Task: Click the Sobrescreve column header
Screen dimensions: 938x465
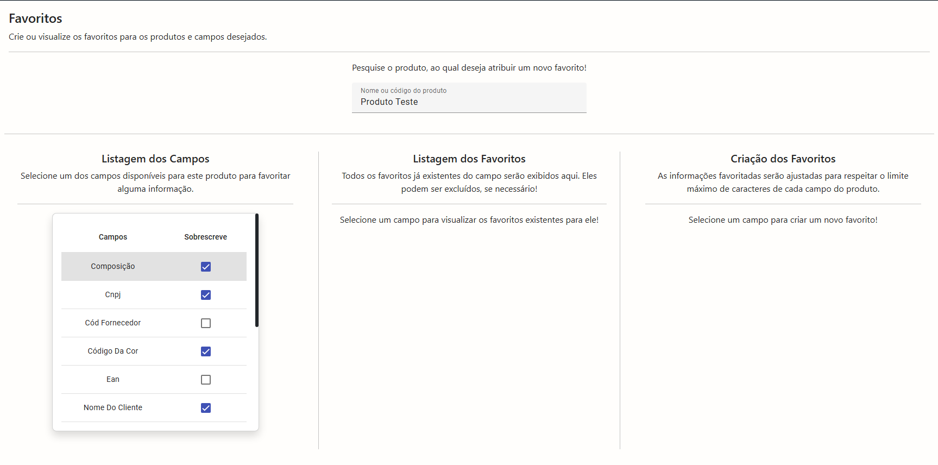Action: coord(205,237)
